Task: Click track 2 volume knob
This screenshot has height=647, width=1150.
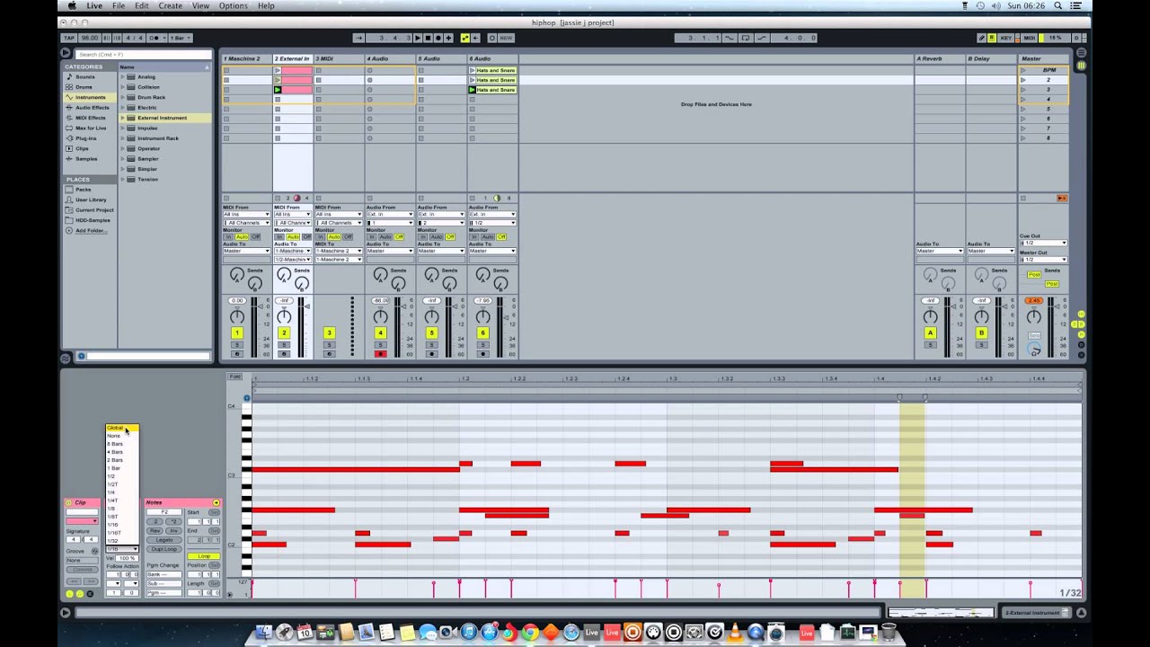Action: pyautogui.click(x=284, y=316)
